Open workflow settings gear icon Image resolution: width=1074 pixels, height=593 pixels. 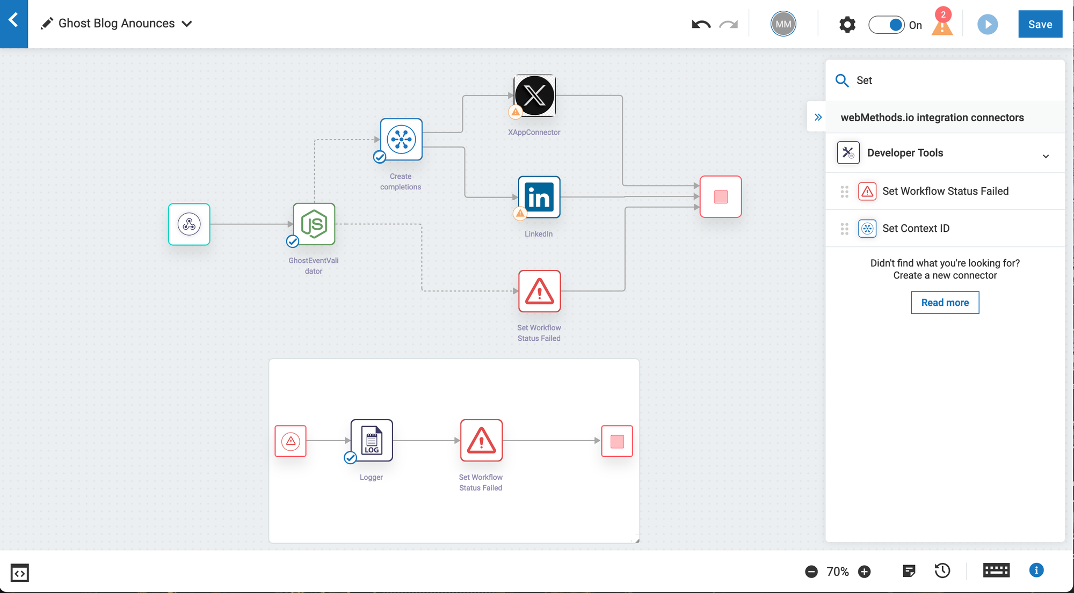click(x=847, y=24)
